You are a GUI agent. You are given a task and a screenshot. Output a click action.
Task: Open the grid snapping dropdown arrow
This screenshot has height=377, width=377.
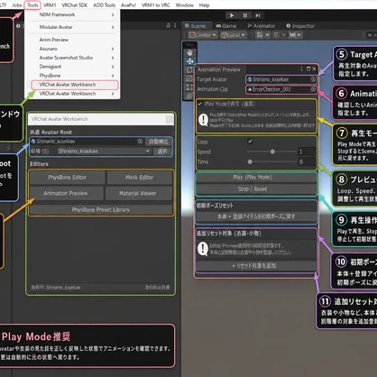[x=267, y=35]
